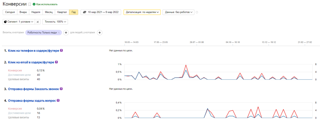
Task: Switch period to Квартал
Action: coord(62,12)
